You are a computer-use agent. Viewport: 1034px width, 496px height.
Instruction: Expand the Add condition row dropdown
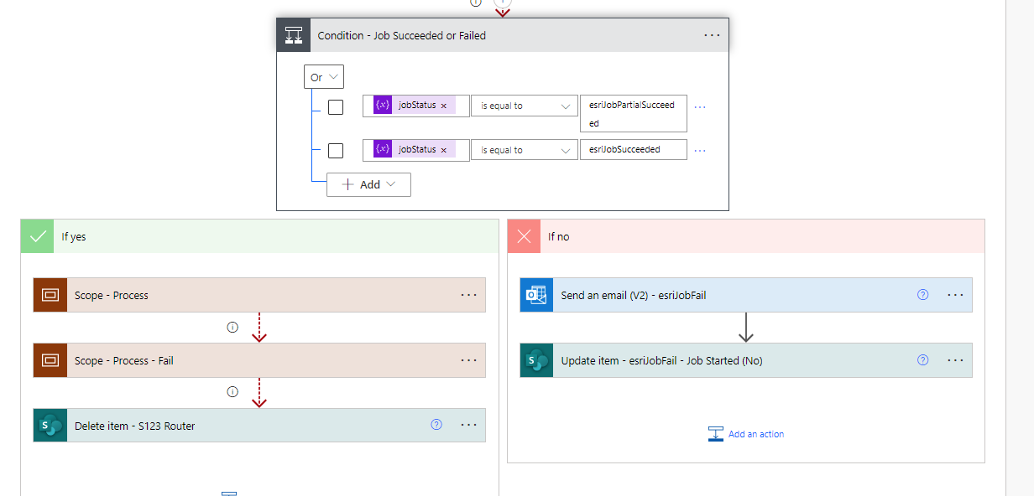pos(369,184)
